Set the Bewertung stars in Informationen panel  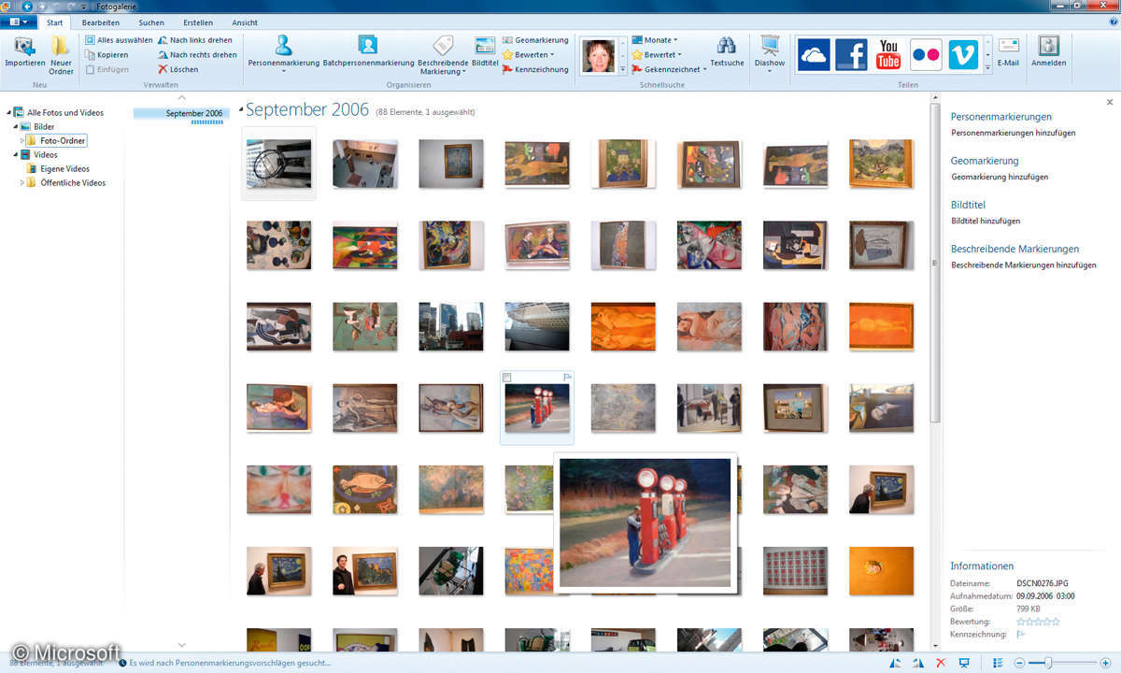[x=1038, y=622]
